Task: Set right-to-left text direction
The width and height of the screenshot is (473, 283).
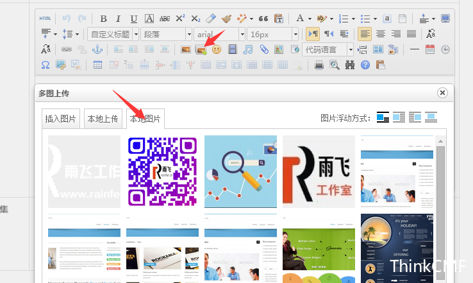Action: [x=329, y=34]
